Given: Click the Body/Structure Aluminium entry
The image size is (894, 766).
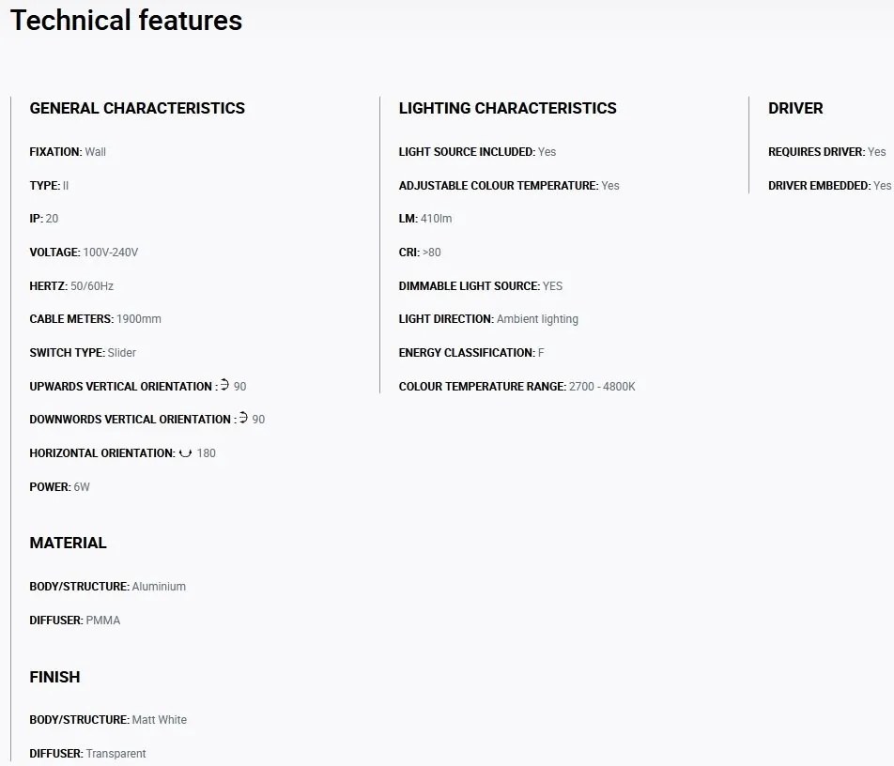Looking at the screenshot, I should pyautogui.click(x=108, y=587).
